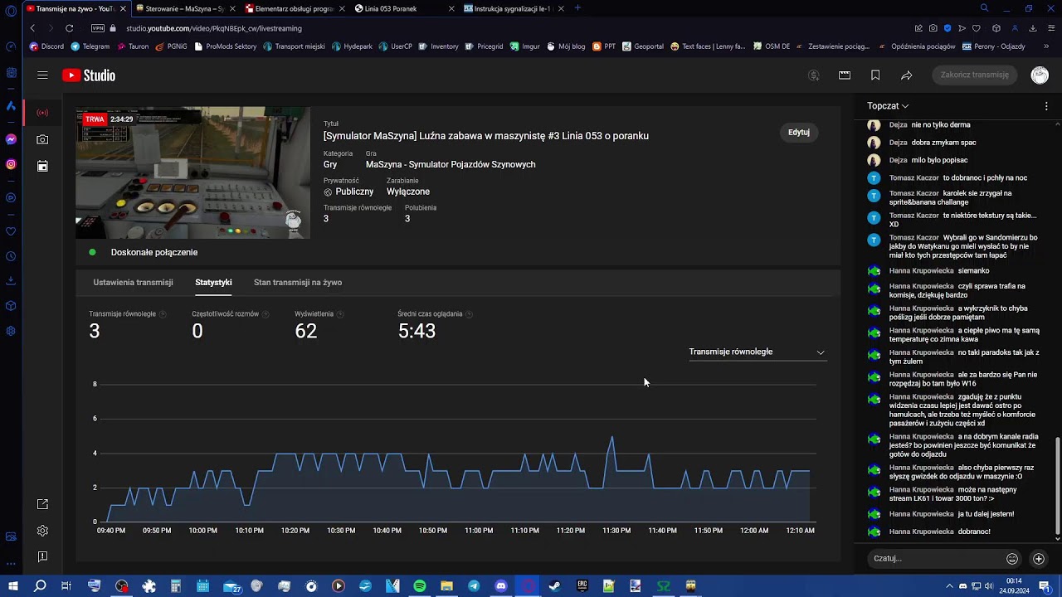The width and height of the screenshot is (1062, 597).
Task: Click the Zakończ transmisję button
Action: (x=975, y=75)
